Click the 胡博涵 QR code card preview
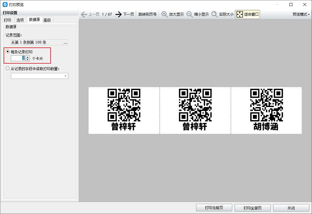 [266, 110]
